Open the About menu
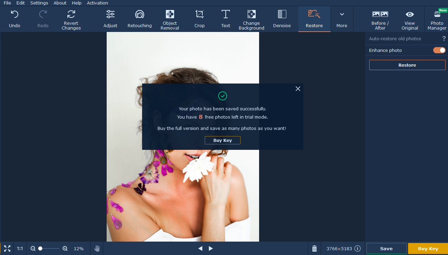The height and width of the screenshot is (255, 448). [x=60, y=3]
